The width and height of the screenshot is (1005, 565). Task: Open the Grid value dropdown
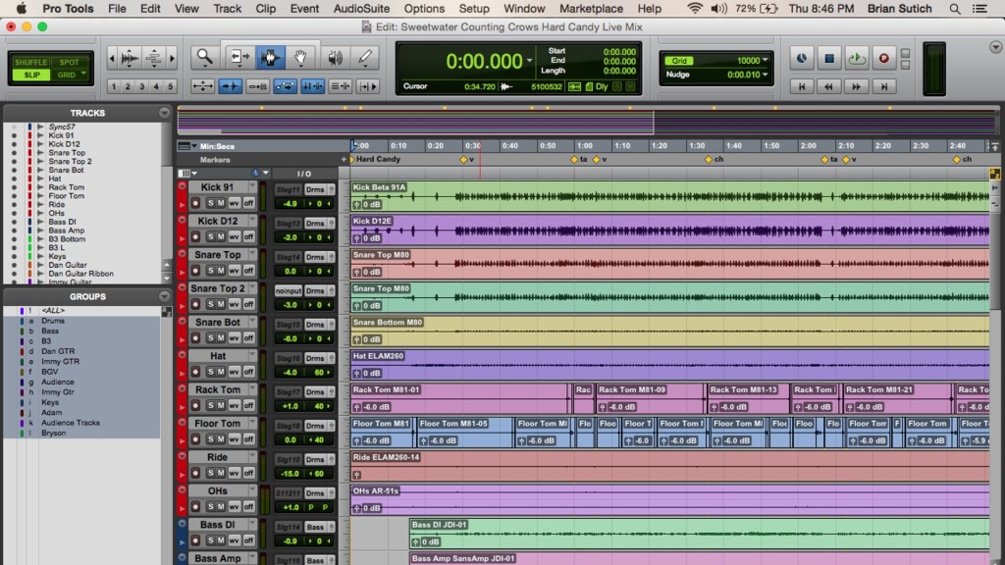coord(765,60)
